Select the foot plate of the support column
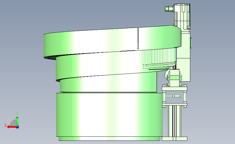Viewport: 235px width, 144px height. click(175, 139)
